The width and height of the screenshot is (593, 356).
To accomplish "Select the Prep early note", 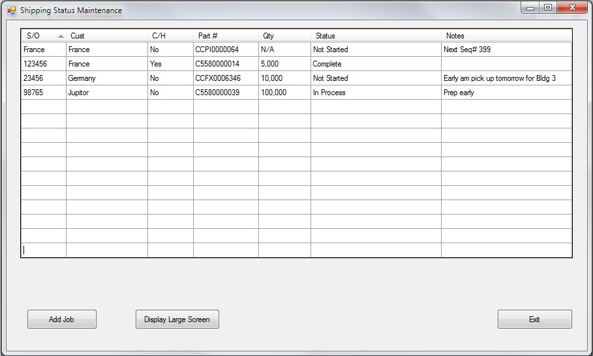I will (x=506, y=93).
